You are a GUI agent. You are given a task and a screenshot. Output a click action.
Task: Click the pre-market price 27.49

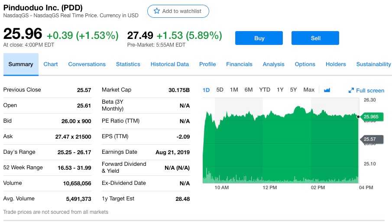pyautogui.click(x=140, y=35)
